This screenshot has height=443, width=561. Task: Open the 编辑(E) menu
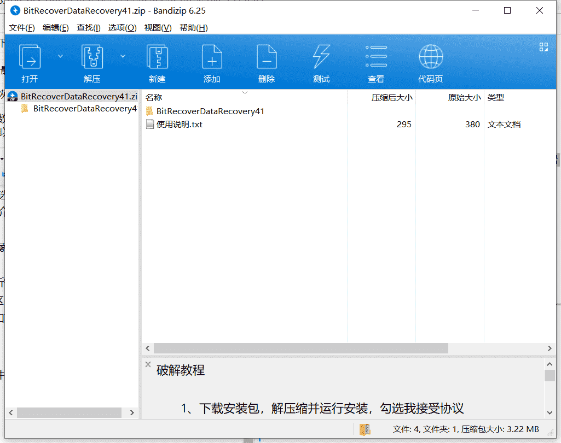click(x=55, y=28)
